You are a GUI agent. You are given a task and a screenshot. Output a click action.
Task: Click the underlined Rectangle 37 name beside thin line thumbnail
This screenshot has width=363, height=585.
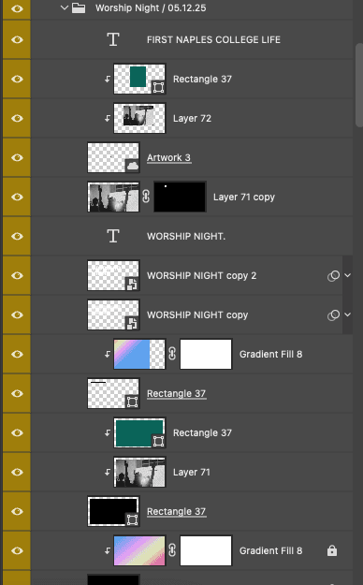click(176, 394)
